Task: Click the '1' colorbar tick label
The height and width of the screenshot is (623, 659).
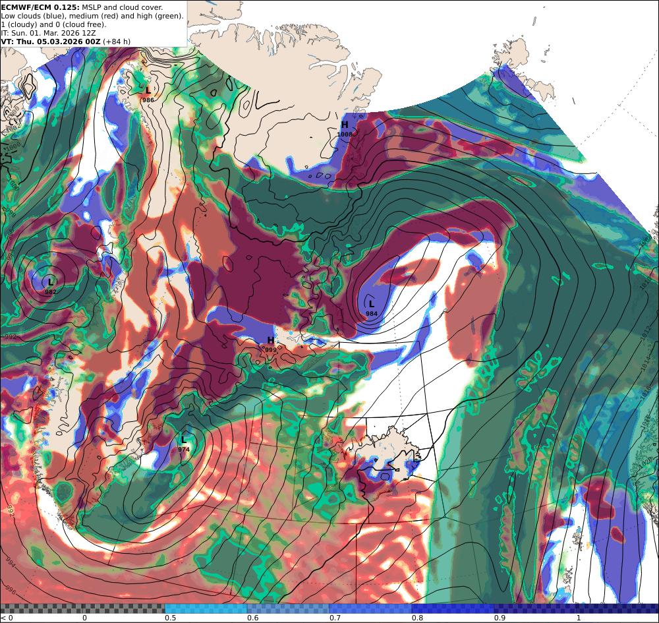Action: [x=579, y=618]
